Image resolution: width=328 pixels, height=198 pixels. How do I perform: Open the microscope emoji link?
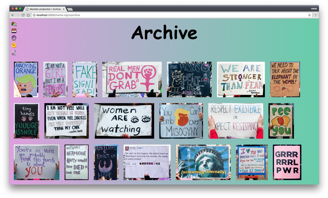coord(14,52)
